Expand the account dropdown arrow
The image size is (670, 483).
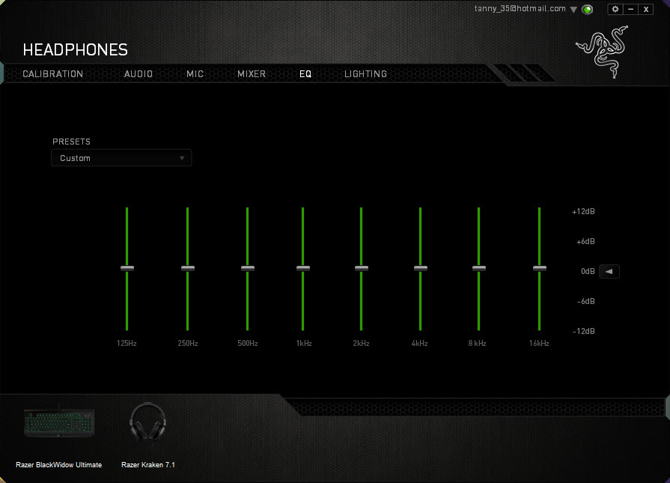tap(573, 10)
